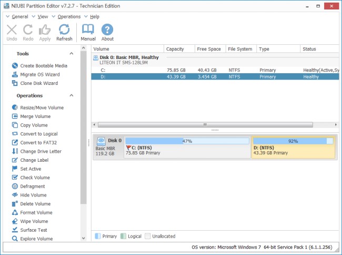This screenshot has height=255, width=342.
Task: Click the volume list scroll right arrow
Action: pos(336,125)
